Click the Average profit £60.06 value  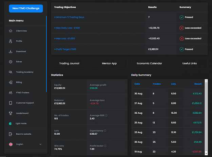94,88
